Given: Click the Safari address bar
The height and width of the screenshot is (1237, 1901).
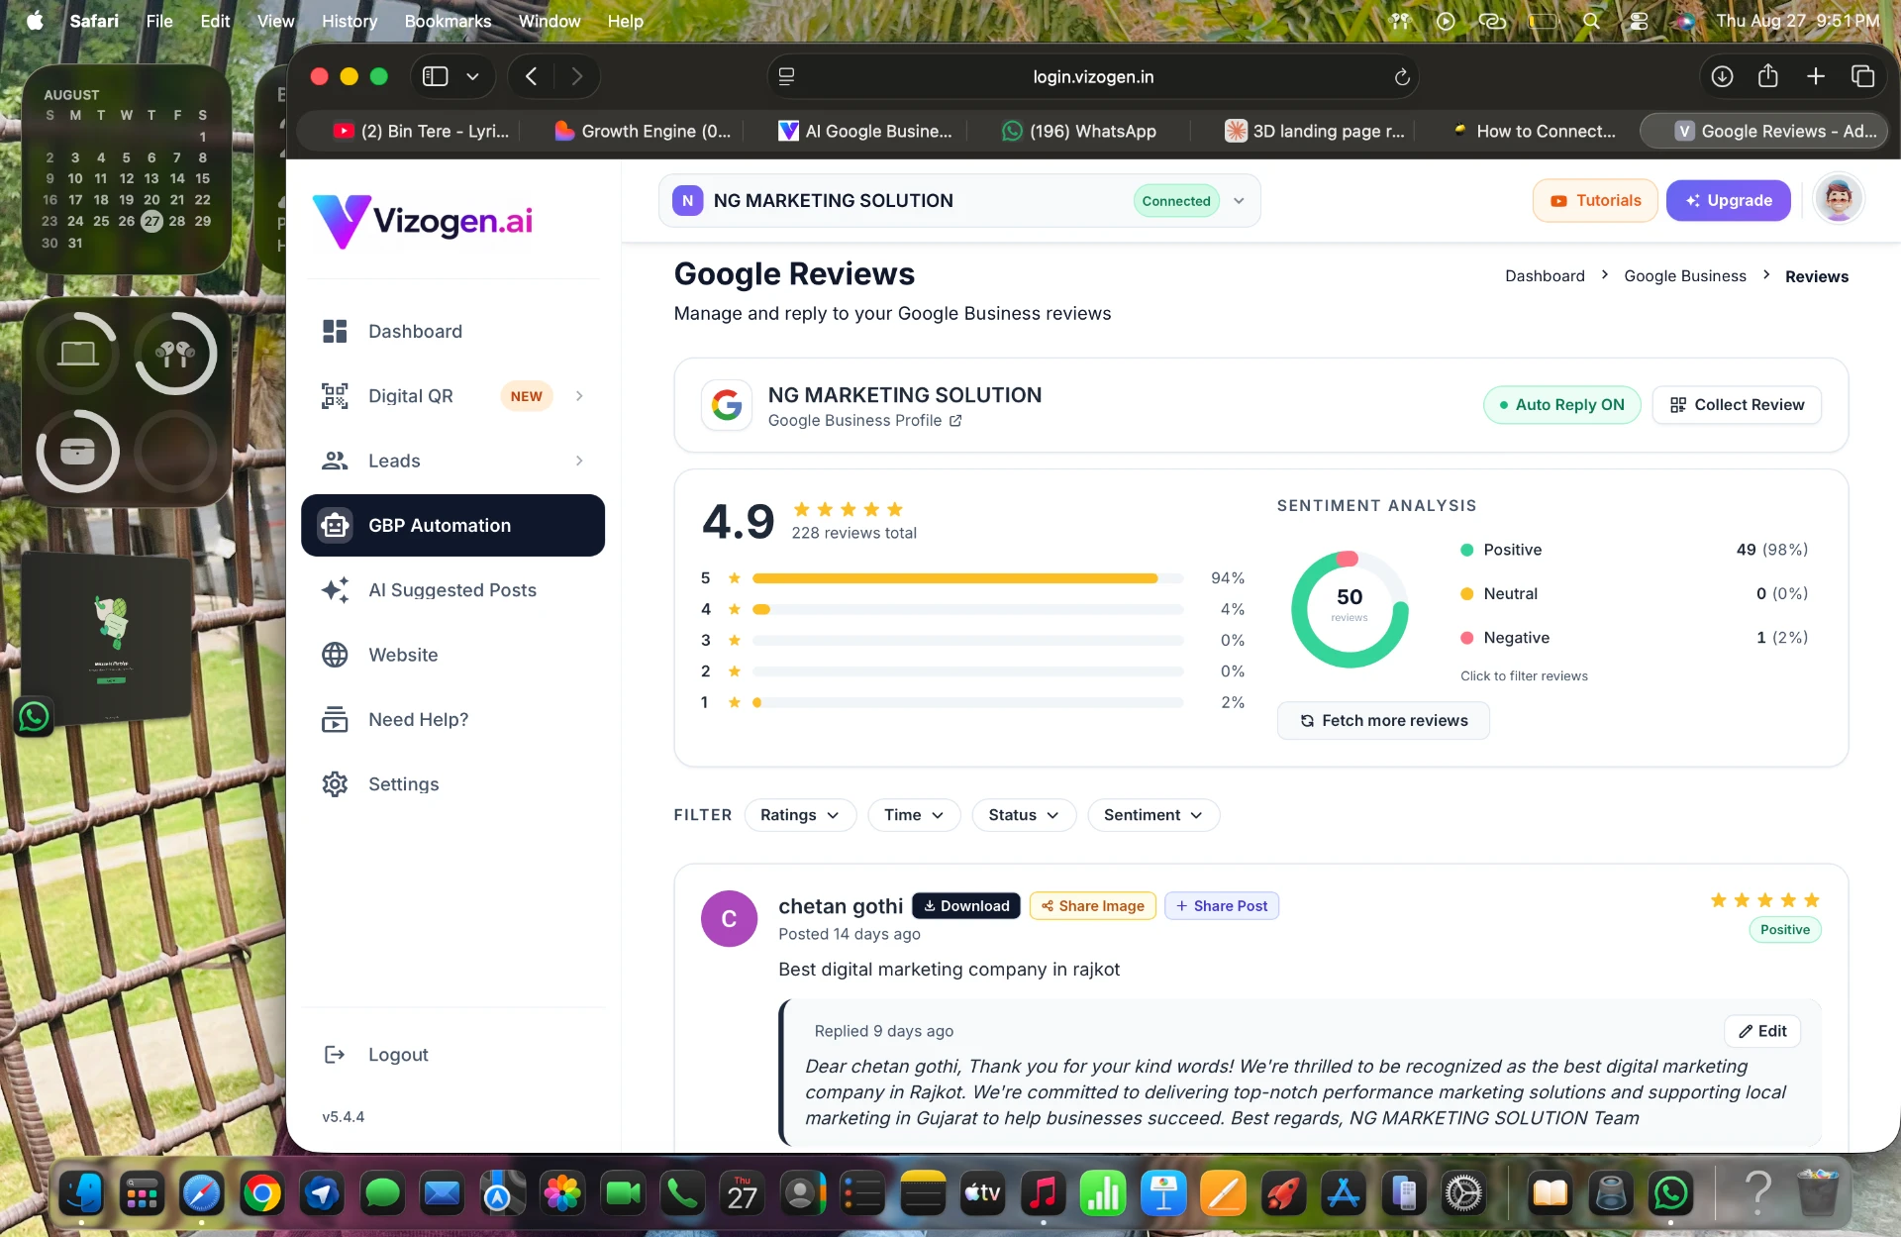Looking at the screenshot, I should (x=1093, y=76).
